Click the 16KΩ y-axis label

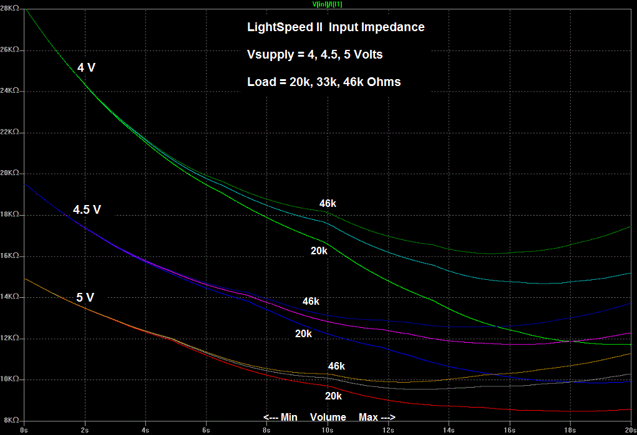coord(10,256)
